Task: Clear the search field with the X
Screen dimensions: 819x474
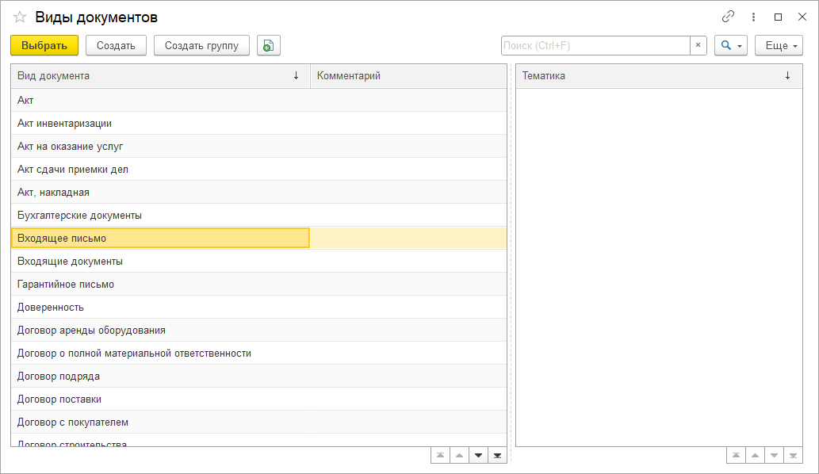Action: 698,46
